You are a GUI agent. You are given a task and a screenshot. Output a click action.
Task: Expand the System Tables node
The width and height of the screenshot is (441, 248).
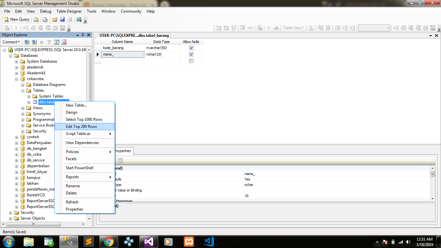(x=29, y=96)
